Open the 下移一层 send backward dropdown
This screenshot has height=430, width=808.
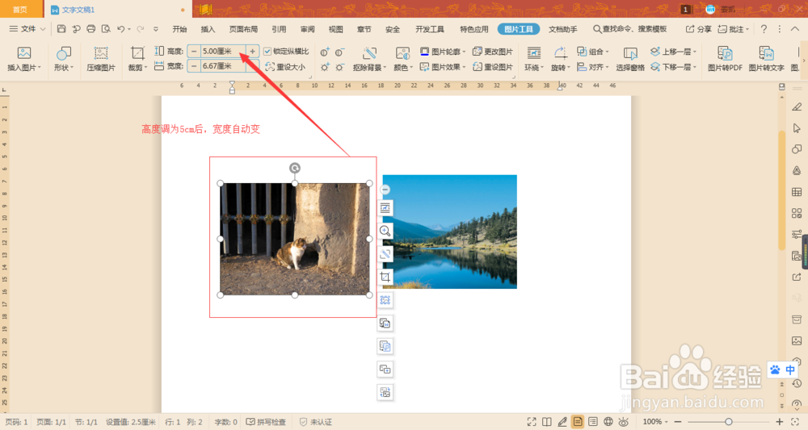[x=695, y=68]
